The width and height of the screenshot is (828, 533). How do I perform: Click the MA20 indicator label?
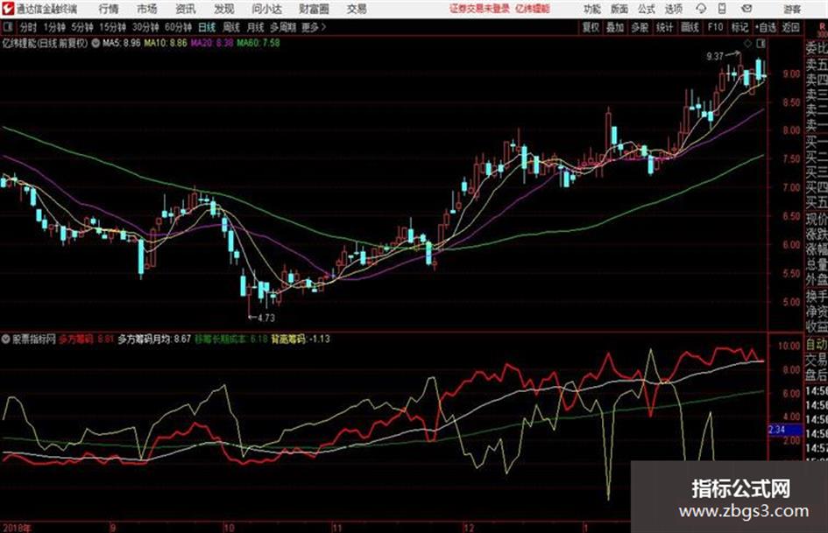212,43
